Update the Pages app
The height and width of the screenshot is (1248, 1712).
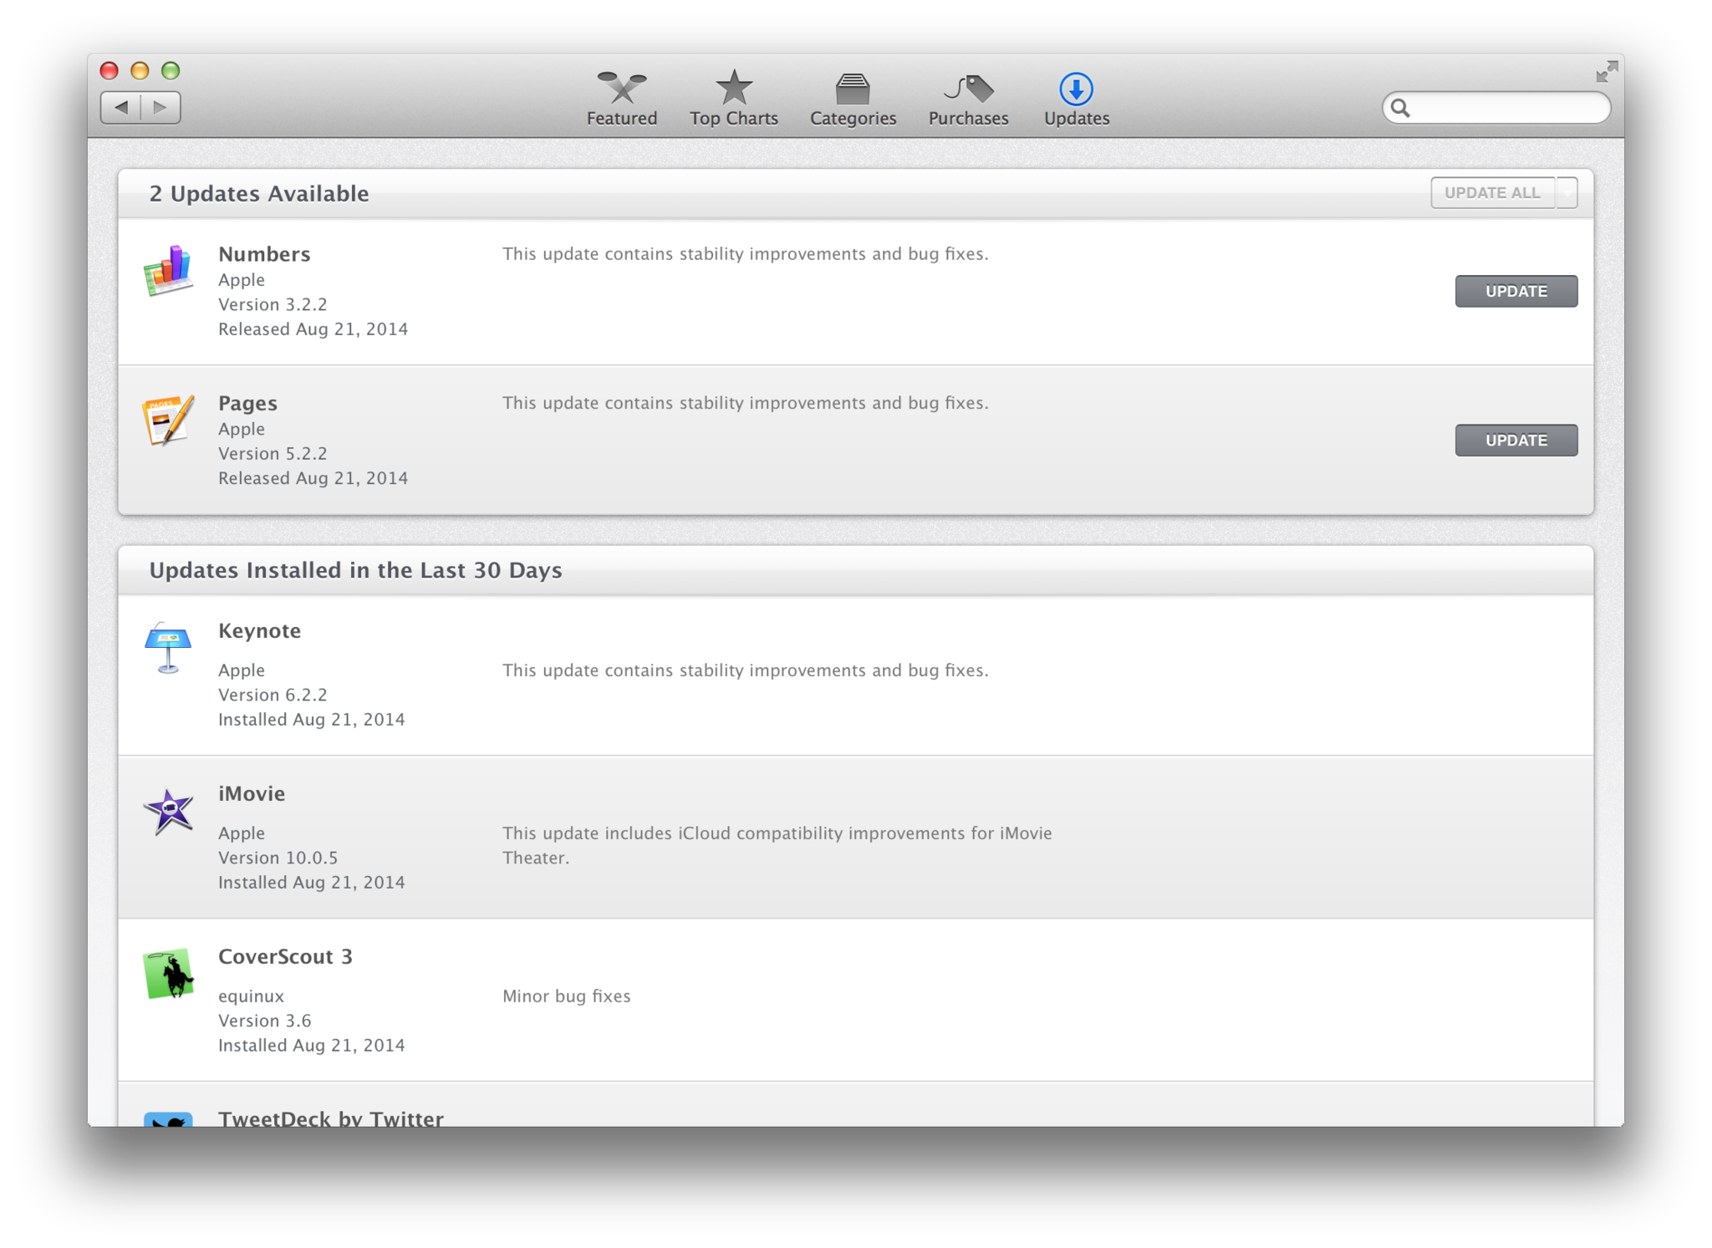click(1516, 440)
